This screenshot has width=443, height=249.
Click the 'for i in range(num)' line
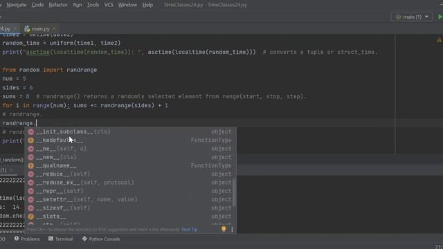(85, 106)
